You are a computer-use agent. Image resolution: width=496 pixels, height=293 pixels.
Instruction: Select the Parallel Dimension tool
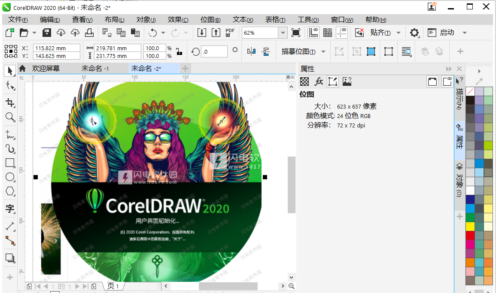click(x=10, y=226)
